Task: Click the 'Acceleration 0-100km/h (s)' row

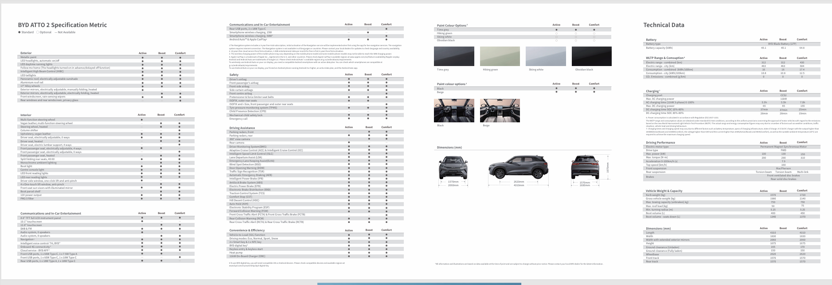Action: tap(732, 161)
